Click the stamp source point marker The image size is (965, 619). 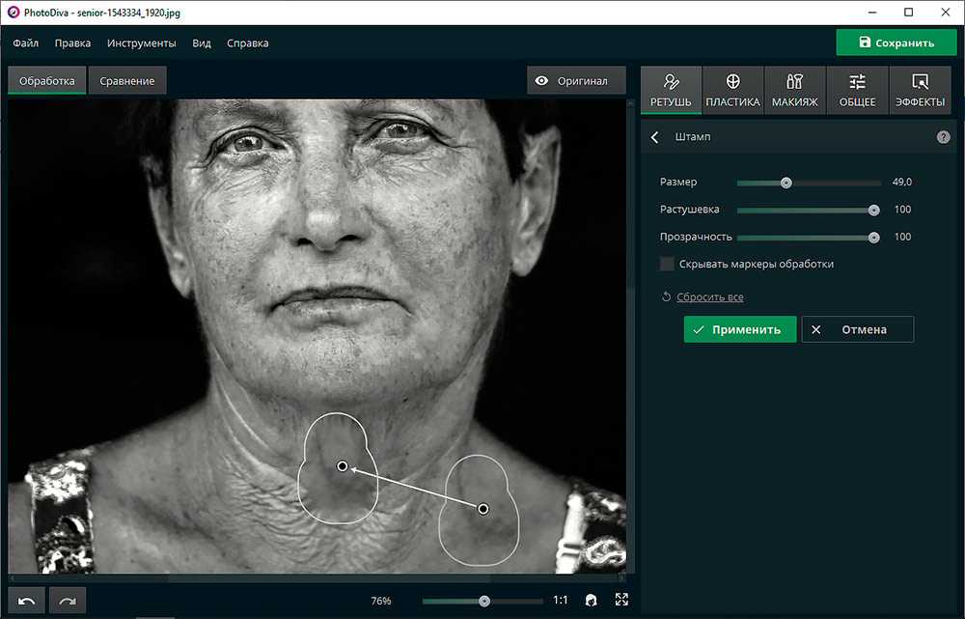(483, 509)
